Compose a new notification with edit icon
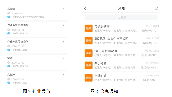172x97 pixels. click(x=157, y=8)
